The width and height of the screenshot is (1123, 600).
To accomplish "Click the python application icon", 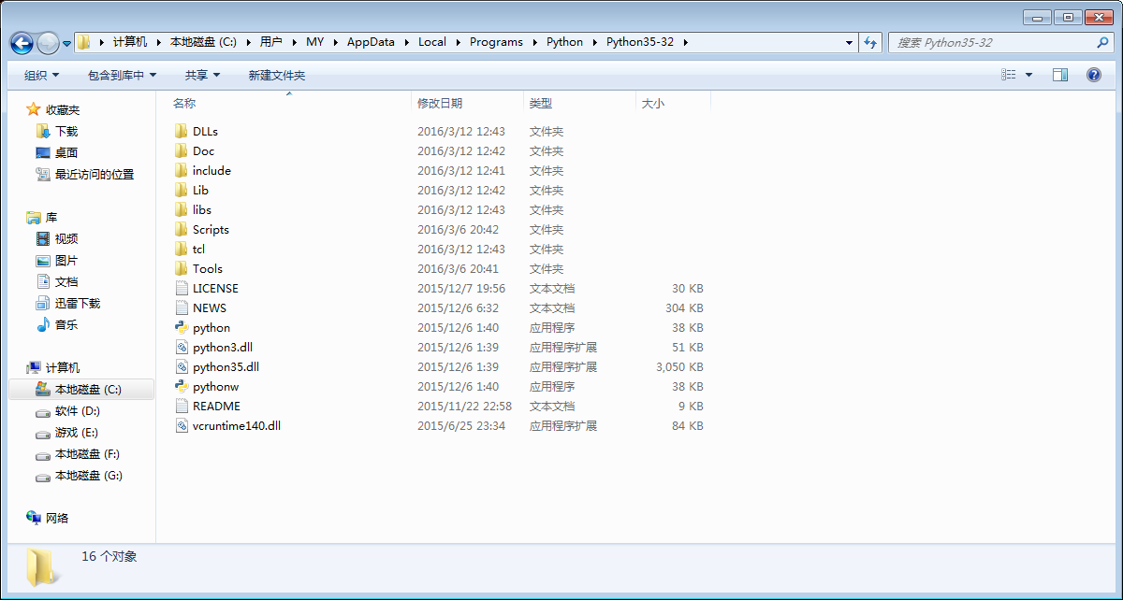I will tap(182, 328).
